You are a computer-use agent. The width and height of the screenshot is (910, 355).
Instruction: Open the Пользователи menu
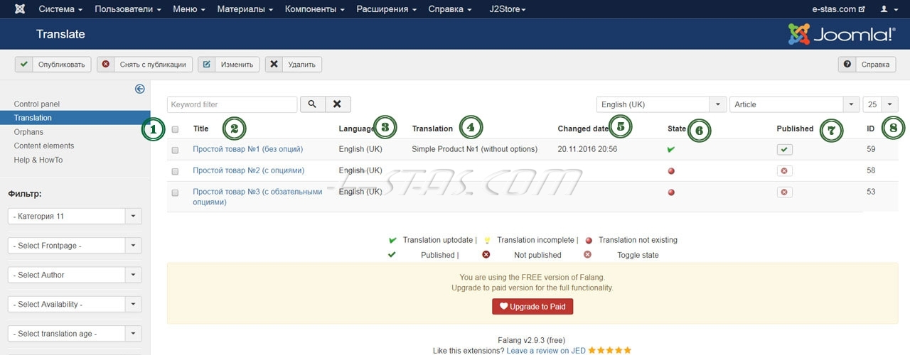coord(128,9)
